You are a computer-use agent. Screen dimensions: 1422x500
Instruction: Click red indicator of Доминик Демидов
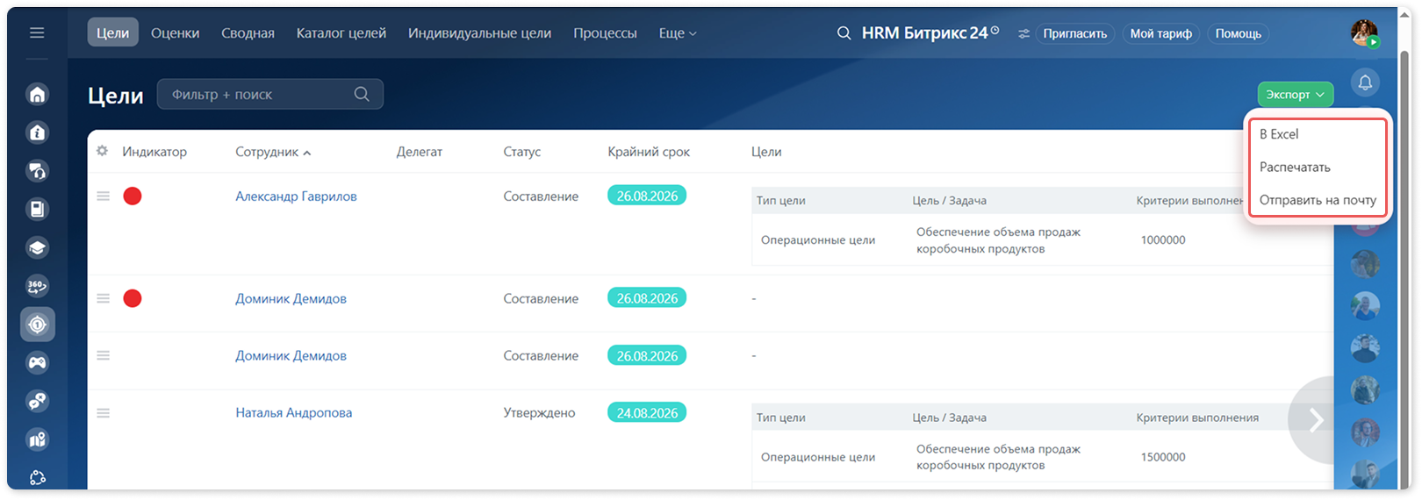(x=133, y=298)
